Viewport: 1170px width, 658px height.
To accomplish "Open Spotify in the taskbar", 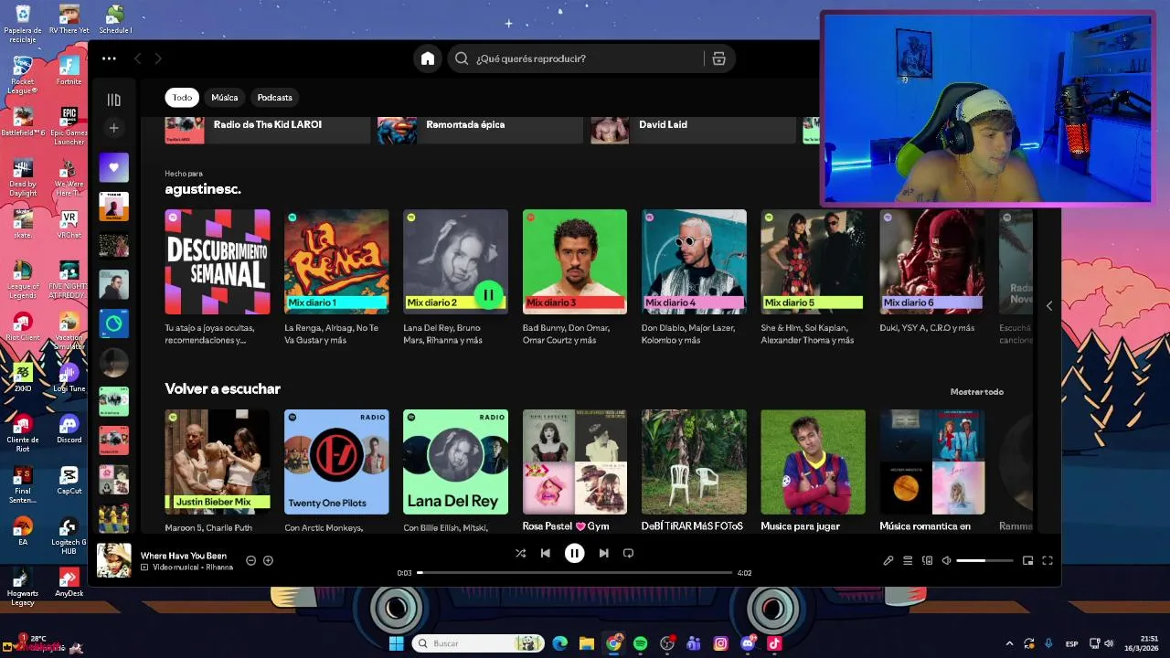I will [x=640, y=643].
